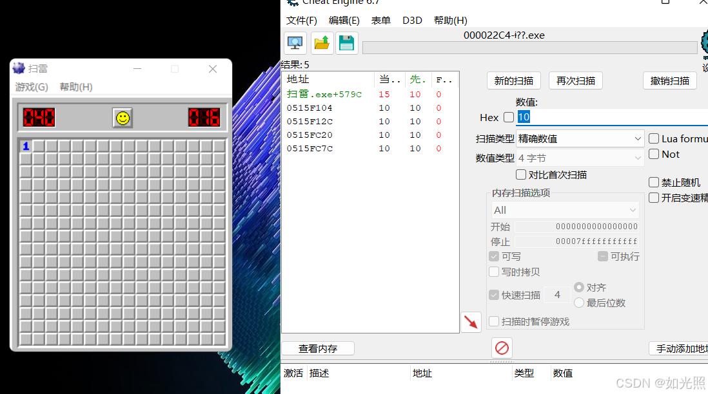Image resolution: width=708 pixels, height=394 pixels.
Task: Open the load cheat table folder icon
Action: click(322, 43)
